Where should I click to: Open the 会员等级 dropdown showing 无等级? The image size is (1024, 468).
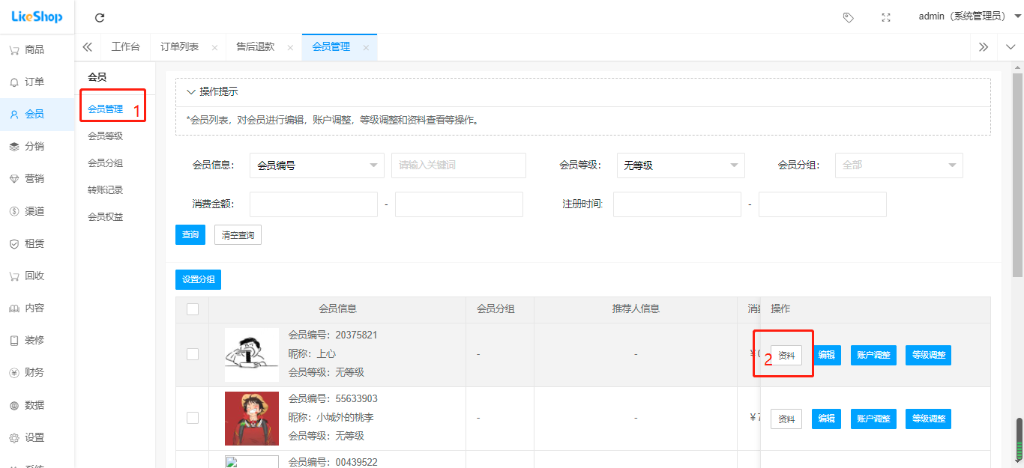pyautogui.click(x=681, y=165)
